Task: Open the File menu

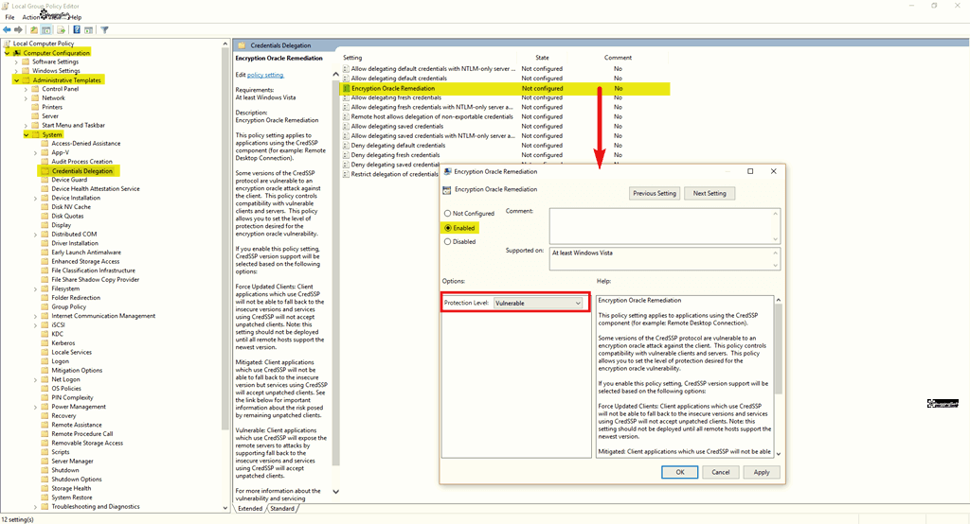Action: (x=9, y=17)
